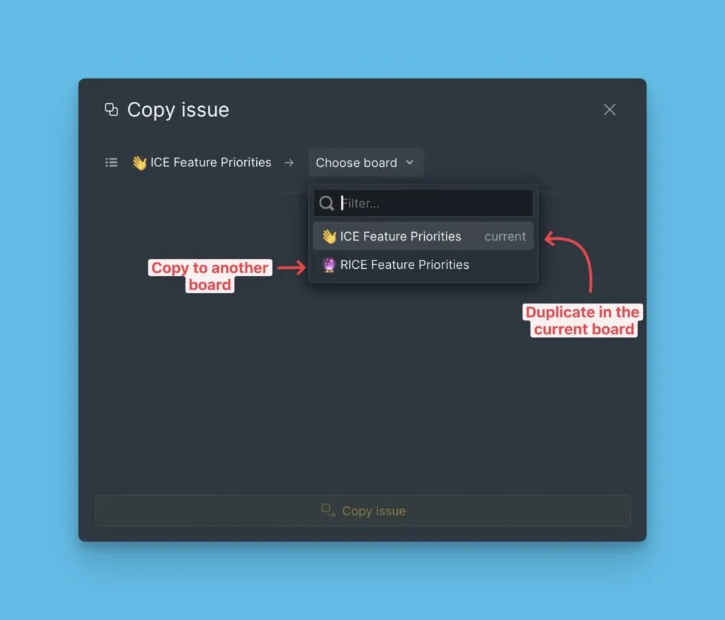
Task: Click the waving hand emoji in dropdown list
Action: tap(329, 236)
